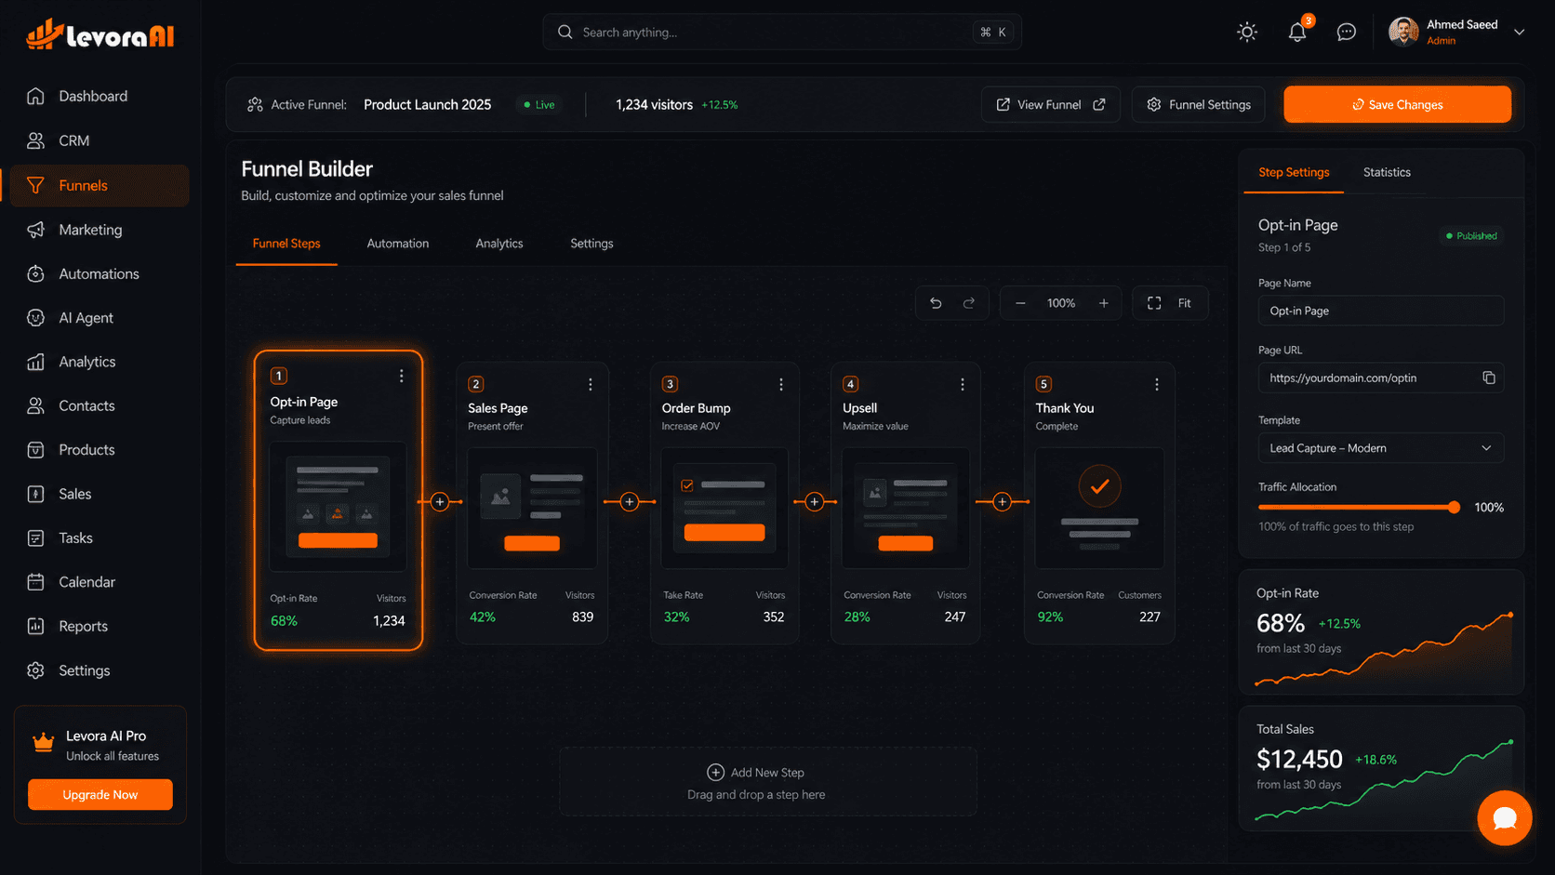Open messages chat bubble icon in header
This screenshot has width=1555, height=875.
click(1346, 32)
